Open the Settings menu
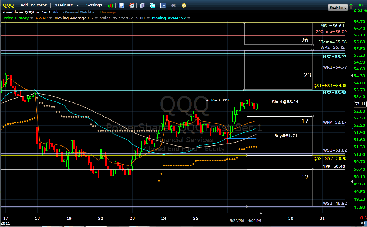Viewport: 367px width, 227px height. [x=94, y=5]
